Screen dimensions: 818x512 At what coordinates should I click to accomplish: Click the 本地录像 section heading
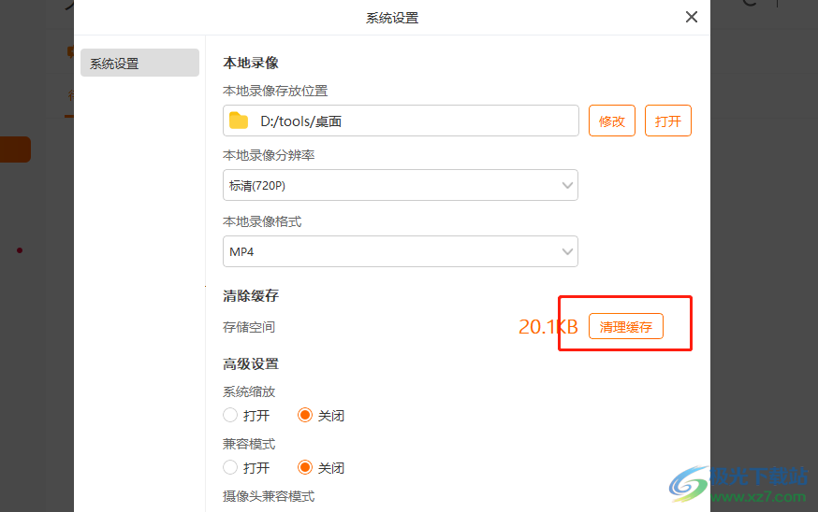[251, 63]
